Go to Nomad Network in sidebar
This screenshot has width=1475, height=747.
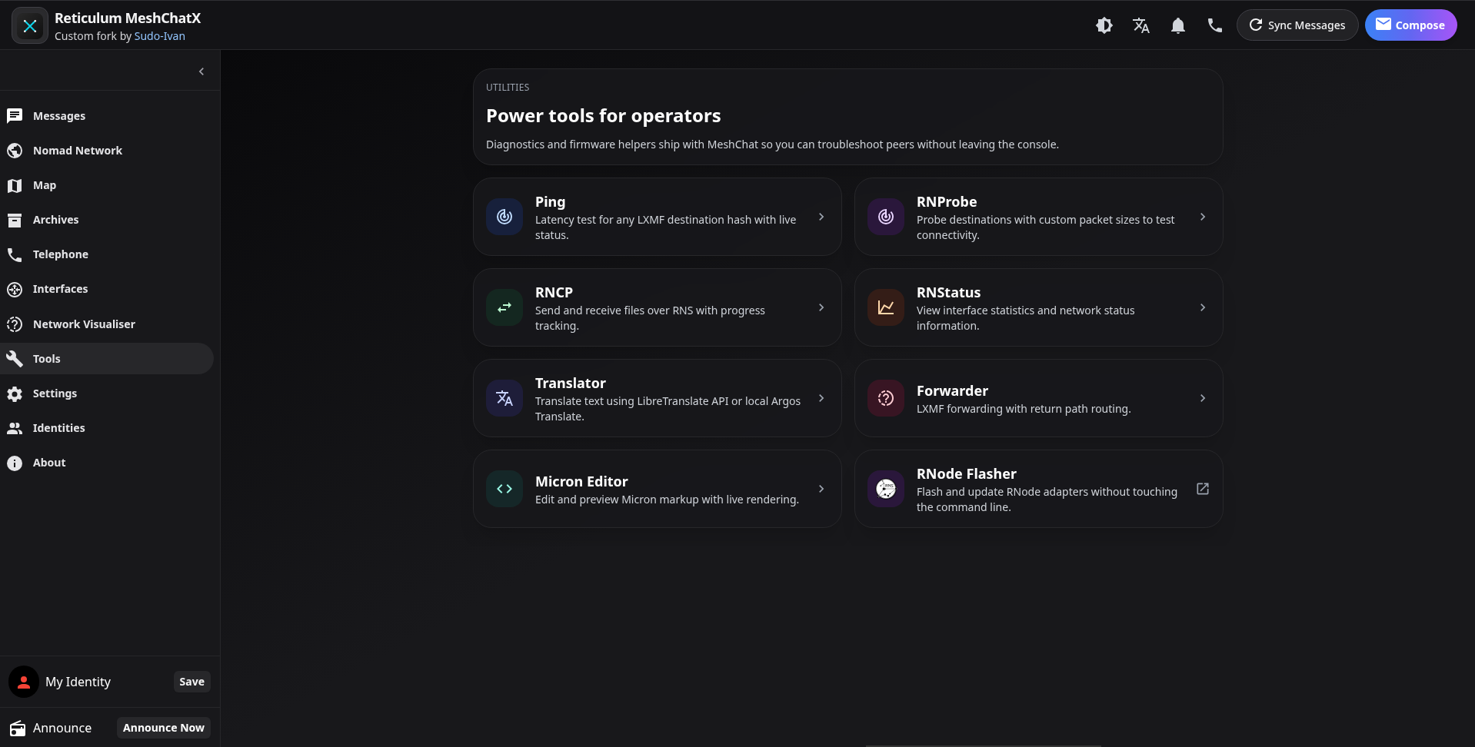click(77, 151)
